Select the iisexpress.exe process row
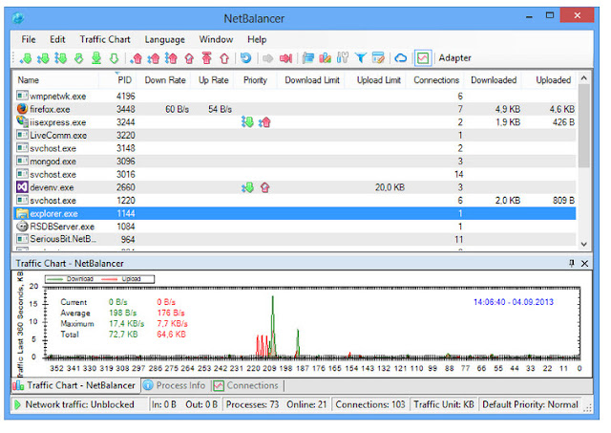Screen dimensions: 611x433 click(x=295, y=122)
